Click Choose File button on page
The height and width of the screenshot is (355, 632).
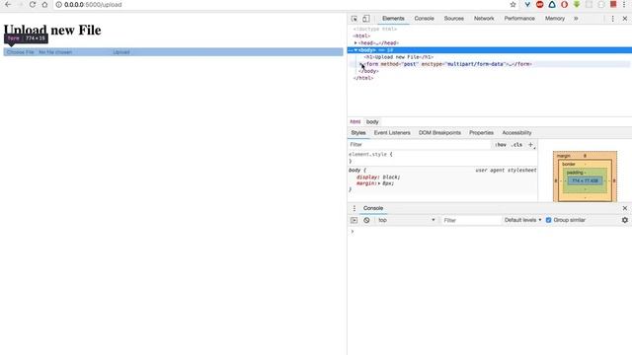click(x=20, y=52)
